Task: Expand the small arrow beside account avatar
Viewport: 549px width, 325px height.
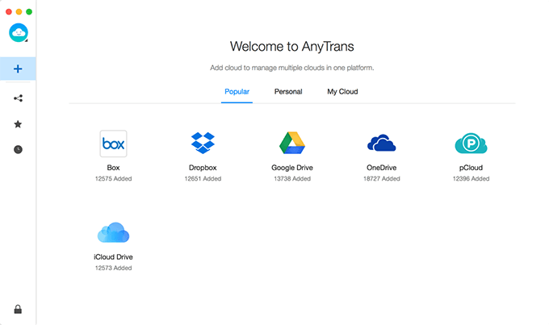Action: click(x=27, y=40)
